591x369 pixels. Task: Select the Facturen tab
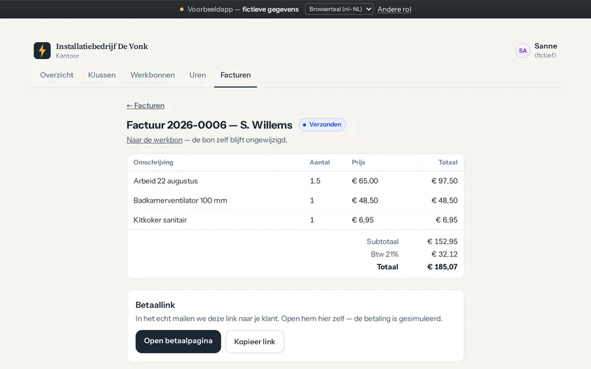[236, 75]
